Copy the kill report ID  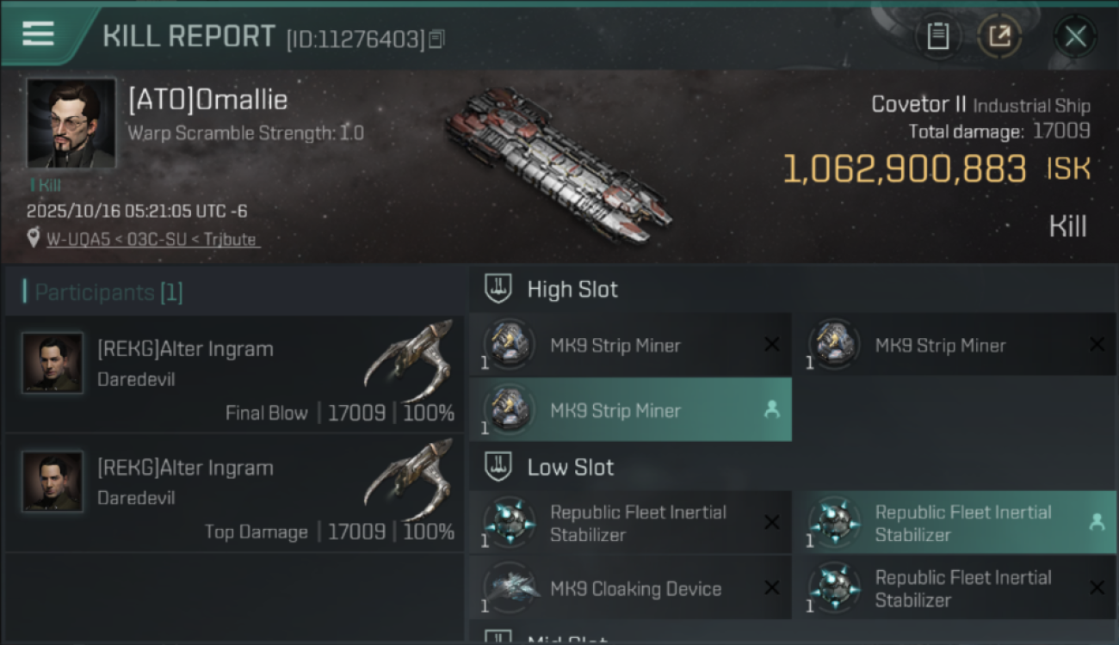436,39
